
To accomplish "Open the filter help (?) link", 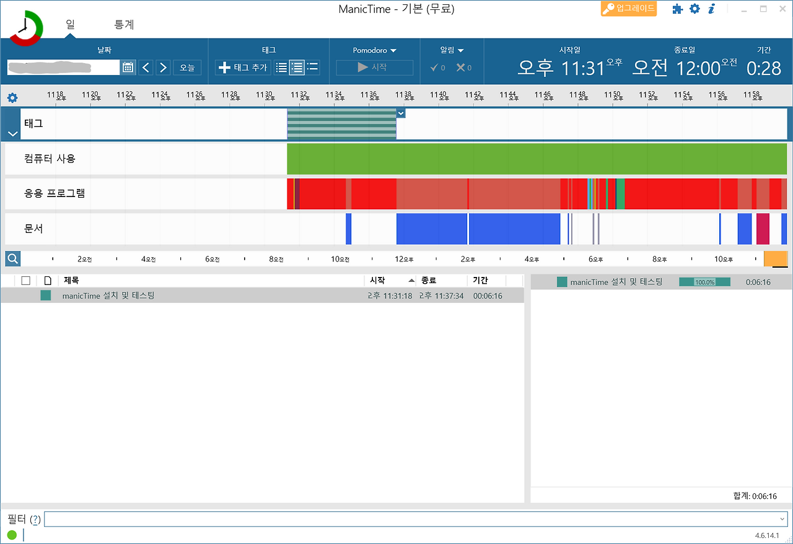I will [x=35, y=520].
